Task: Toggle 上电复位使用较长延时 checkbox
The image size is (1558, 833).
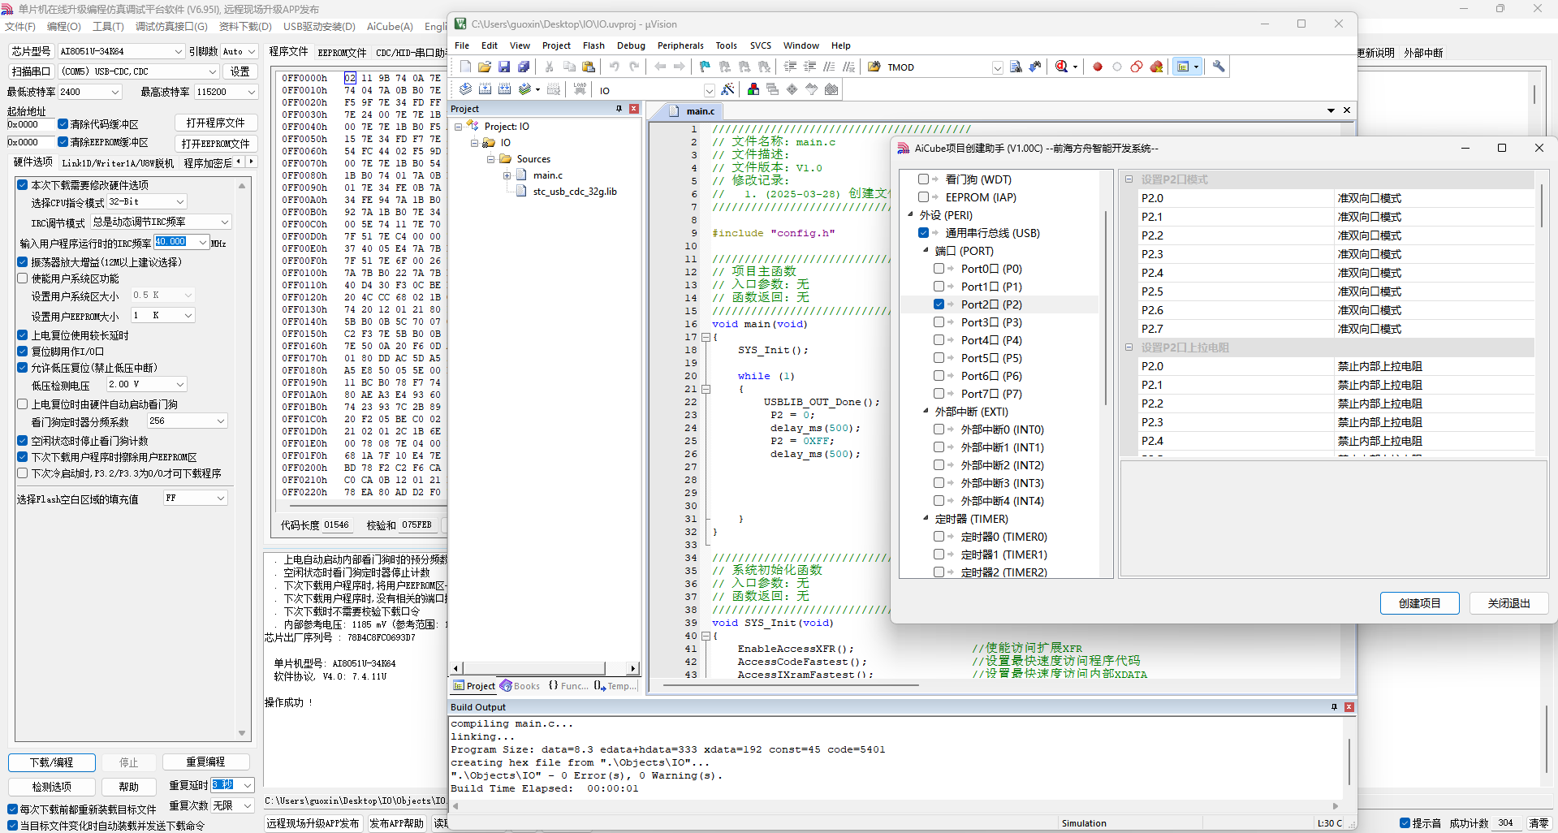Action: point(23,335)
